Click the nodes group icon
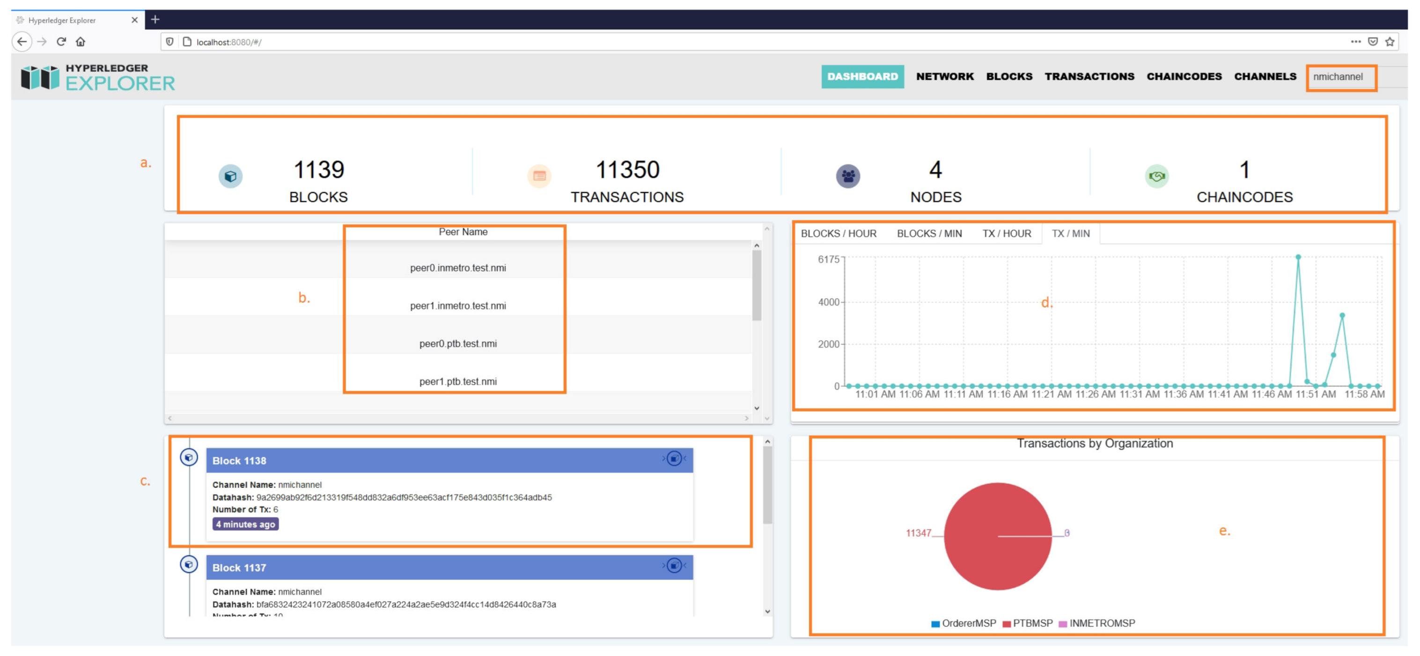This screenshot has width=1420, height=656. 848,176
